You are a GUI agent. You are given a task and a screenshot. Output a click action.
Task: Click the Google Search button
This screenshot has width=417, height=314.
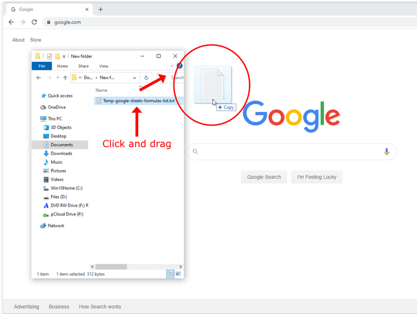point(264,177)
